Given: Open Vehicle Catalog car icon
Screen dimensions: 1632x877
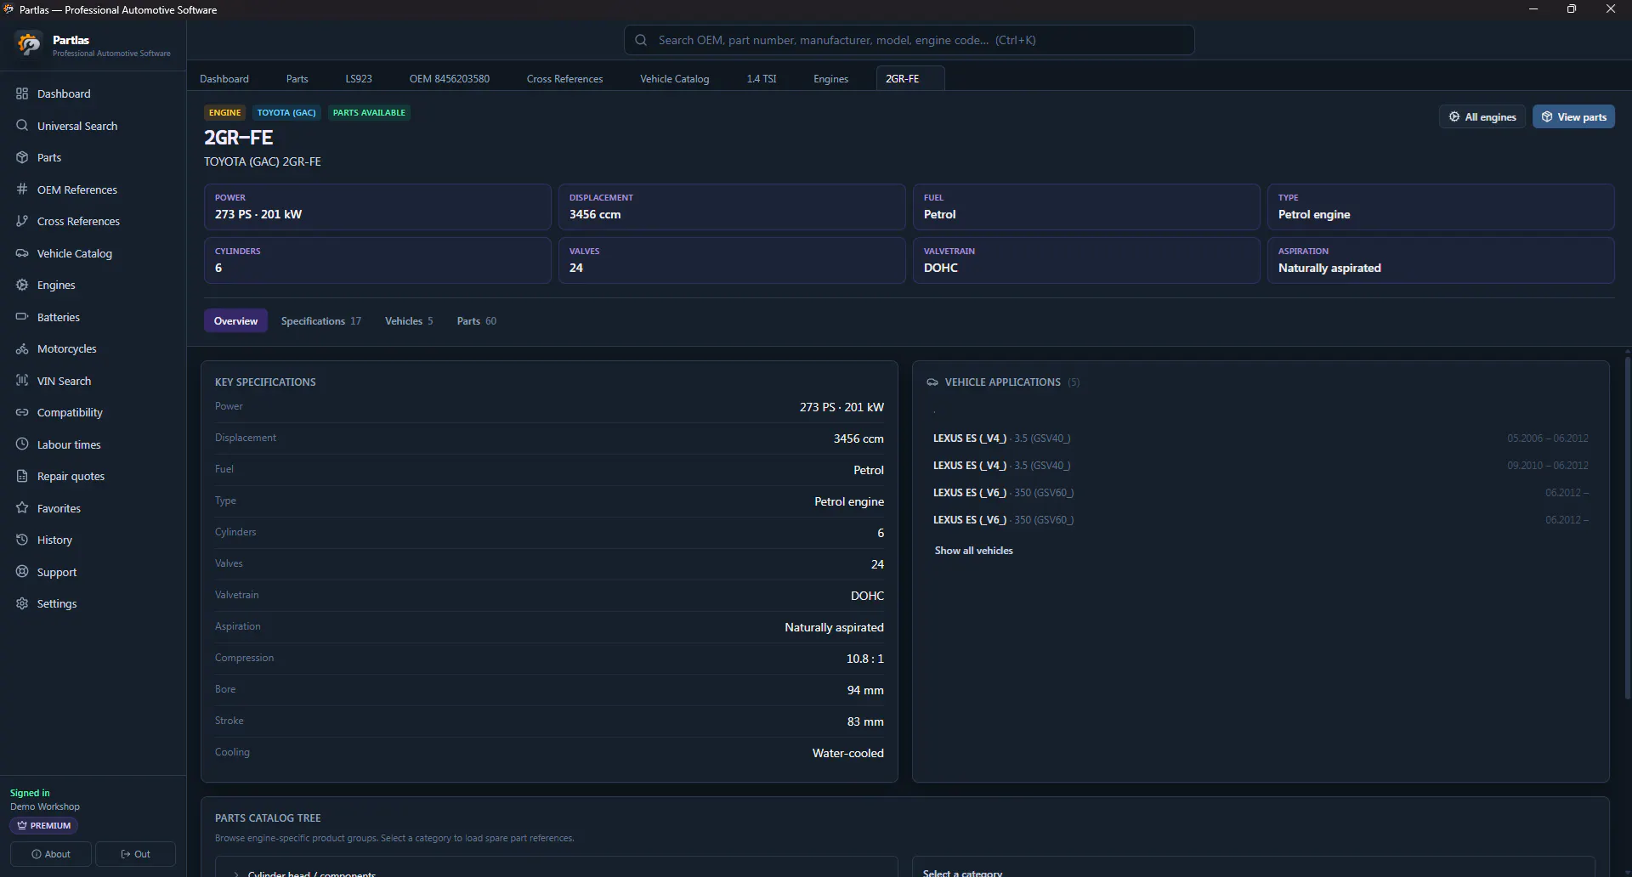Looking at the screenshot, I should [x=22, y=253].
